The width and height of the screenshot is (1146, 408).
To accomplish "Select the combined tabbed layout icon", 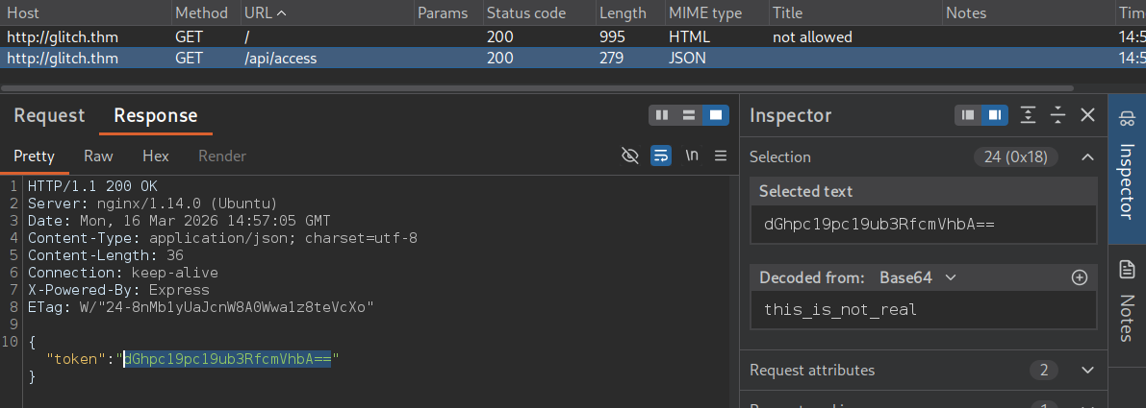I will 714,115.
